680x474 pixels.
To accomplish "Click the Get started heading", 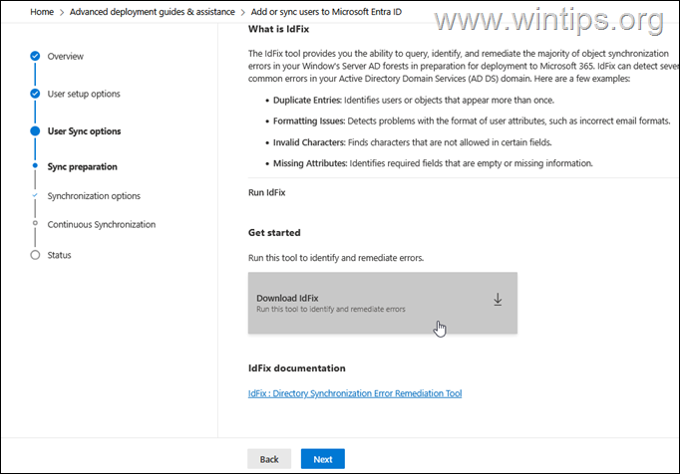I will pyautogui.click(x=274, y=233).
